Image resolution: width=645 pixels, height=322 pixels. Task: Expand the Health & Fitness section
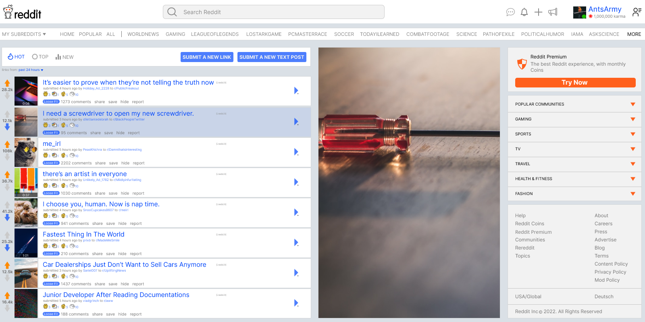633,179
